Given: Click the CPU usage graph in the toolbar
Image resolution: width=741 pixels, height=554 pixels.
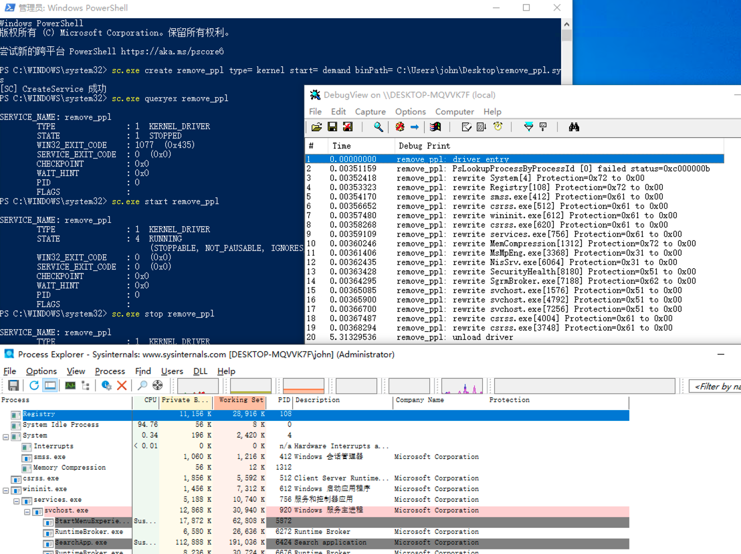Looking at the screenshot, I should coord(197,385).
